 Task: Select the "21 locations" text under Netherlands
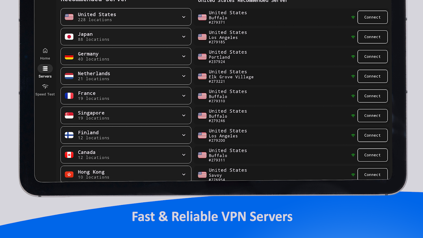click(94, 79)
